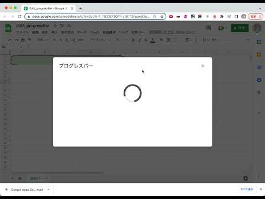
Task: Add a new sheet with plus button
Action: click(12, 178)
